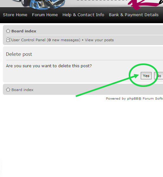Confirm deletion with the Yes button
This screenshot has height=177, width=163.
(146, 75)
